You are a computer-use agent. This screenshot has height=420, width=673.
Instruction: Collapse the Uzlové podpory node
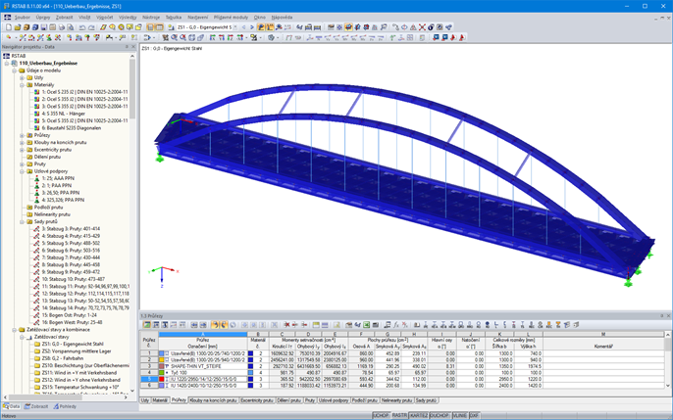pyautogui.click(x=22, y=171)
